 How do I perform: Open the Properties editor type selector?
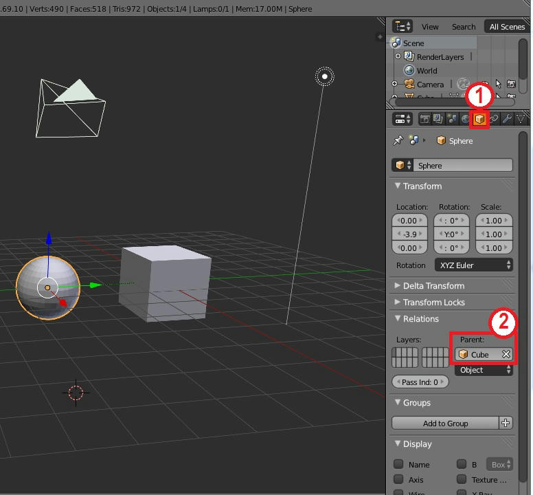pos(402,119)
